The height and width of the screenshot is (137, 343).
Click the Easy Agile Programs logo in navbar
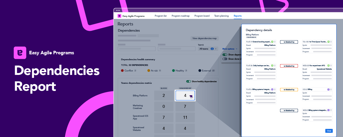(120, 16)
